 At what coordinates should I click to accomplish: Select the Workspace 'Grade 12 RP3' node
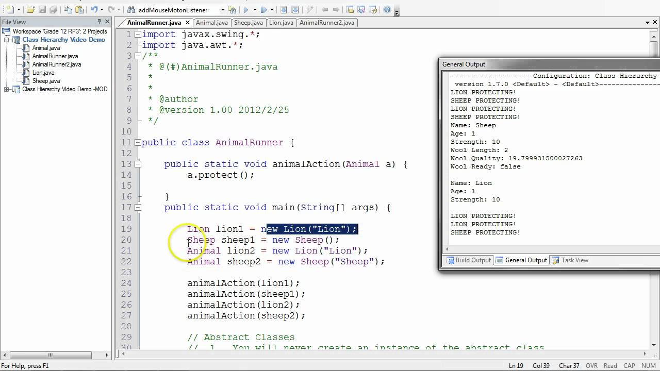[60, 31]
